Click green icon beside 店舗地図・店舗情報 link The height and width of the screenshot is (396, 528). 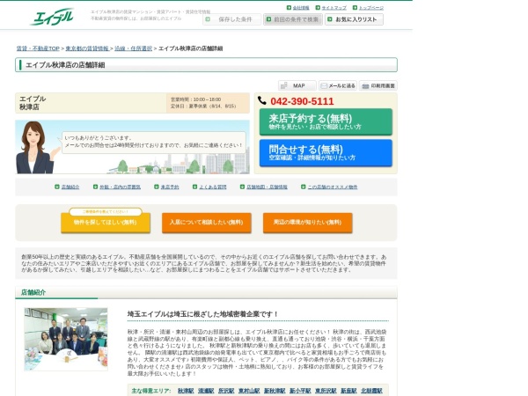[242, 187]
